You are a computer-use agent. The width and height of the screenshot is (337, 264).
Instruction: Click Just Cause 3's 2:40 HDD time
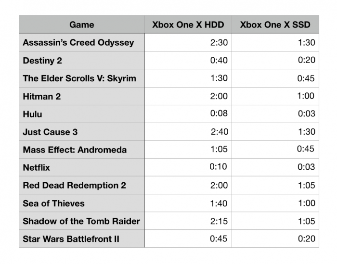click(x=219, y=132)
